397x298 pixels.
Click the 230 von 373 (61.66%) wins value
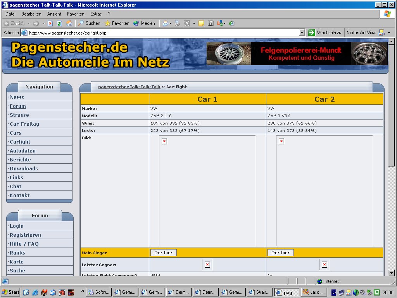coord(292,123)
